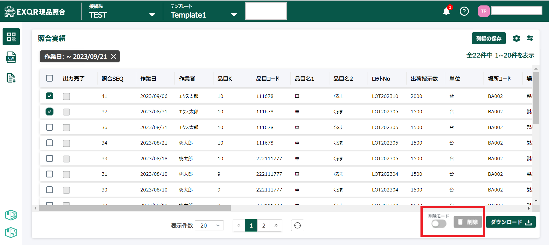Click the help question mark icon

click(x=464, y=11)
